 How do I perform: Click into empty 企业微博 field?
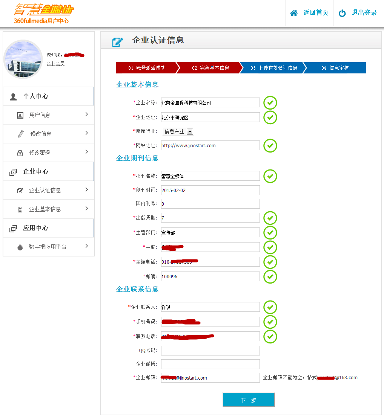pos(210,365)
